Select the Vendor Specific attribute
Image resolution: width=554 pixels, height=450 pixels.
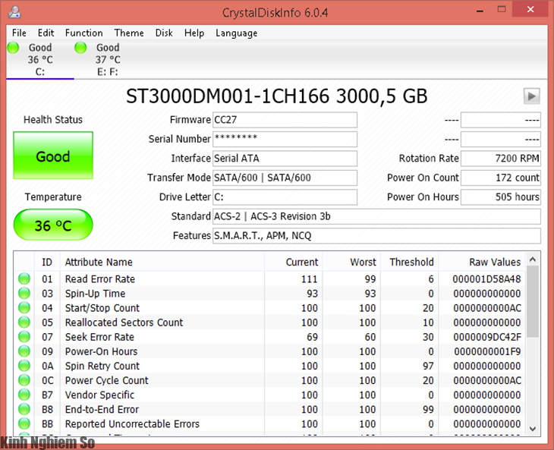coord(99,395)
